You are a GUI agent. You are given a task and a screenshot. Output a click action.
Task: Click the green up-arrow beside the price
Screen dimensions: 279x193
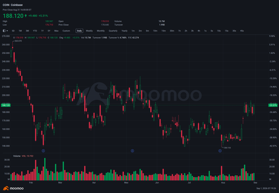tap(26, 16)
